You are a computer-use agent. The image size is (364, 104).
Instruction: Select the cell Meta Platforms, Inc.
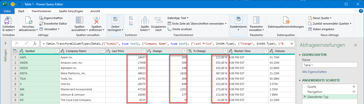(83, 73)
